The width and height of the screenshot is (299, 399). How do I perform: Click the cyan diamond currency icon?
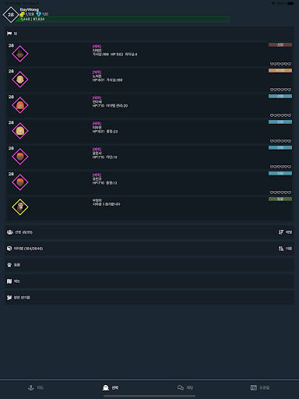tap(39, 14)
